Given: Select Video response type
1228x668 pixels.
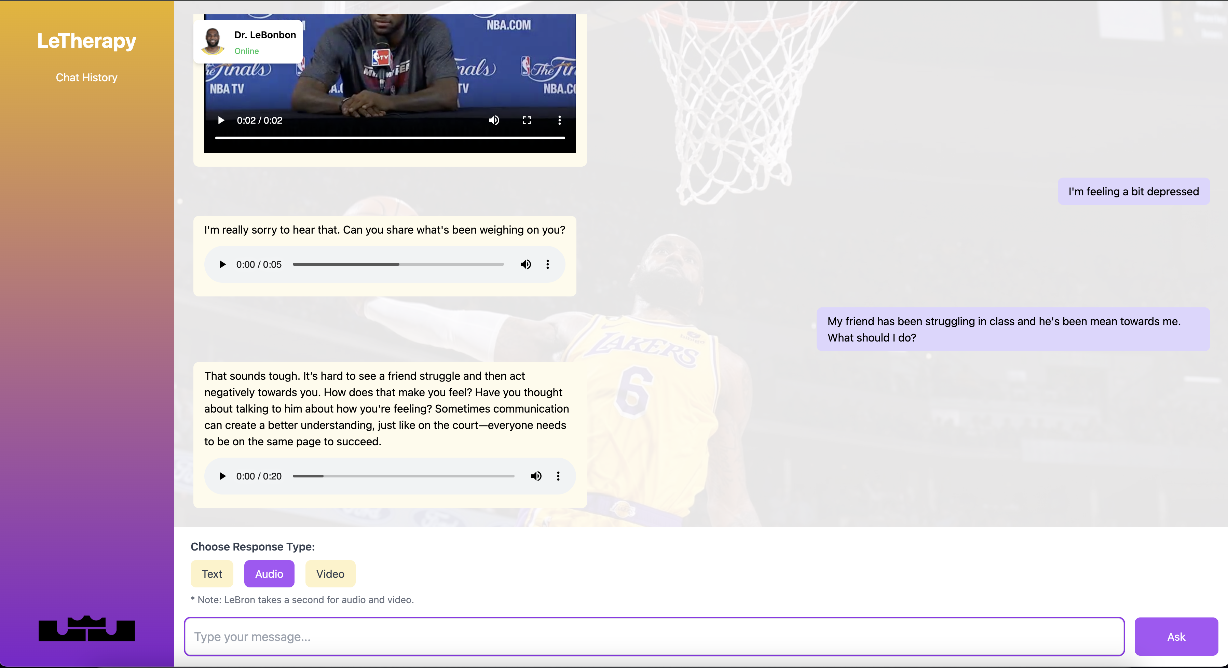Looking at the screenshot, I should click(330, 574).
